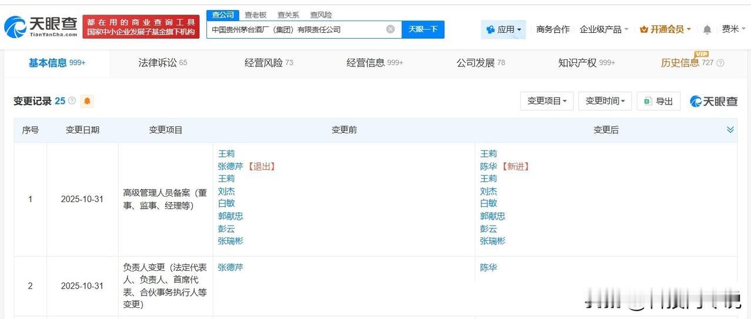Image resolution: width=751 pixels, height=319 pixels.
Task: Click 商务合作 link
Action: (x=553, y=29)
